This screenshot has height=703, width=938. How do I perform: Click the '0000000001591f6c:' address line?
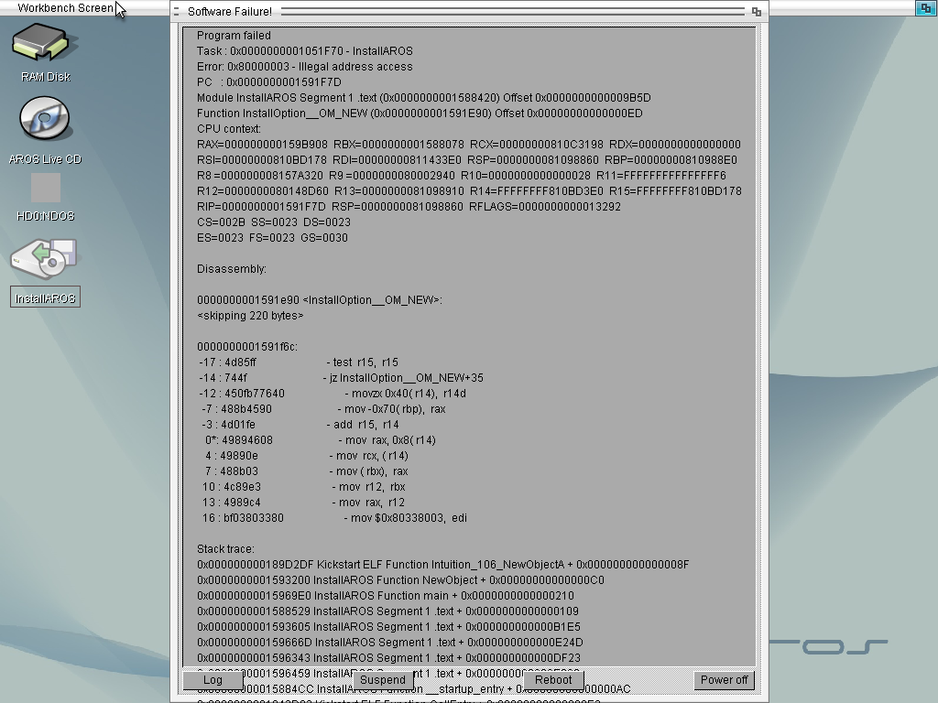pos(247,346)
